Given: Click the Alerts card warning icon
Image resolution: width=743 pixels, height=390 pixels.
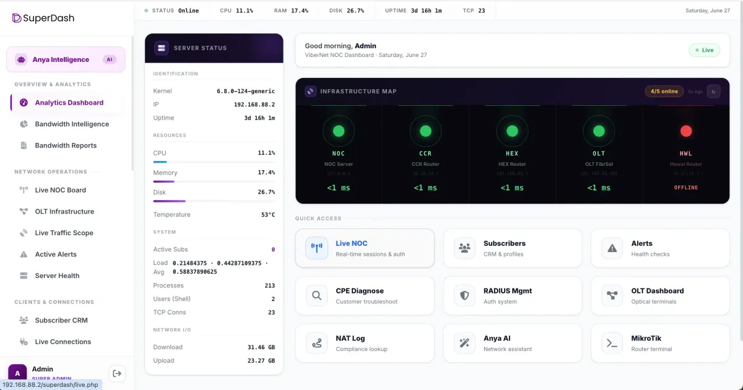Looking at the screenshot, I should tap(612, 248).
